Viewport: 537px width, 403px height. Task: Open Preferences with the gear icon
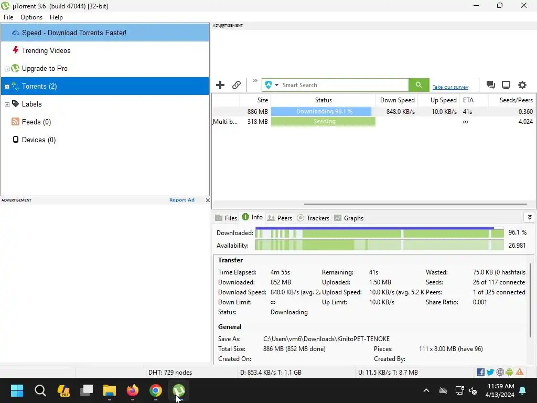click(x=522, y=85)
